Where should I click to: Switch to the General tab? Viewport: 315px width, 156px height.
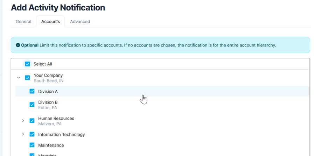point(23,22)
